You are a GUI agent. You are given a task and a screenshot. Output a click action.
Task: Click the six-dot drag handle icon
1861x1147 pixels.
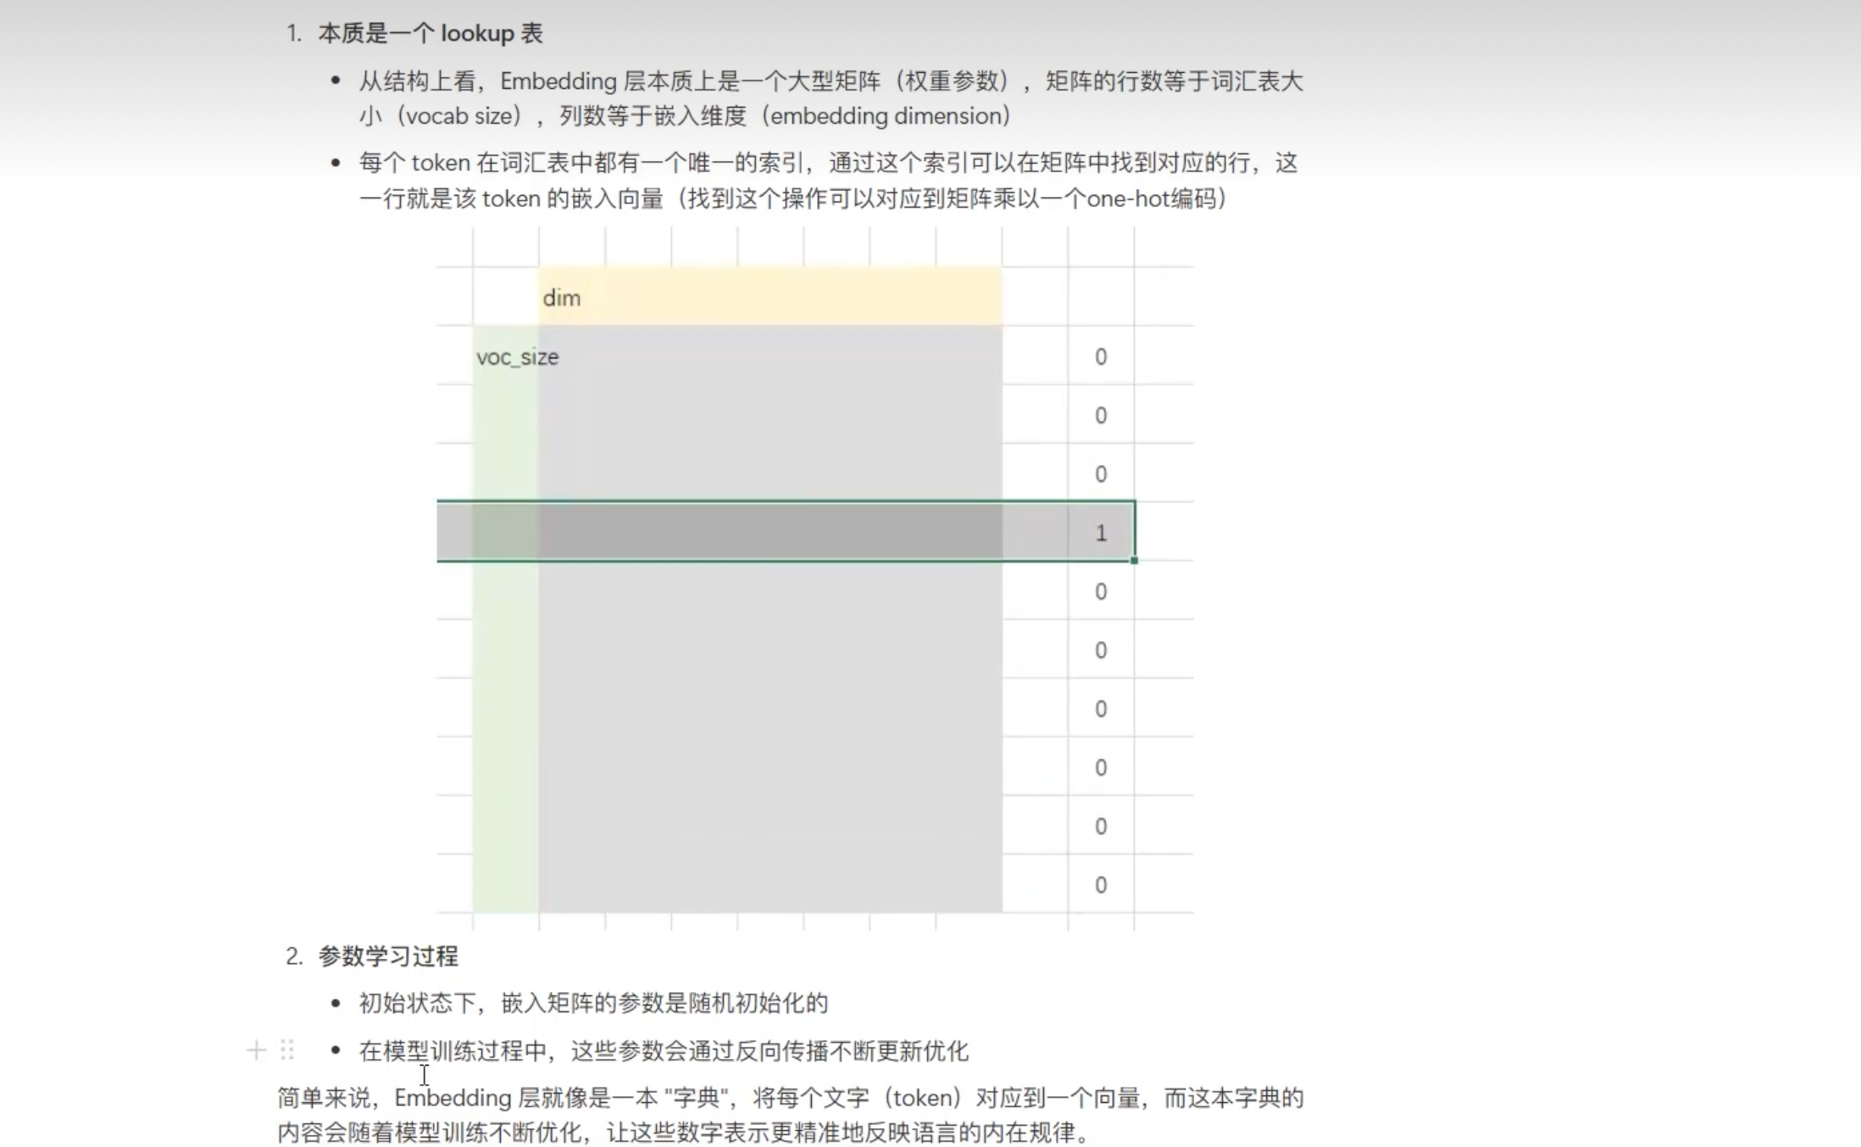coord(287,1050)
